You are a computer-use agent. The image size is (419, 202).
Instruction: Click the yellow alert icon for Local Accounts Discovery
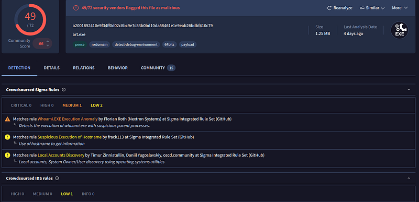pyautogui.click(x=7, y=155)
